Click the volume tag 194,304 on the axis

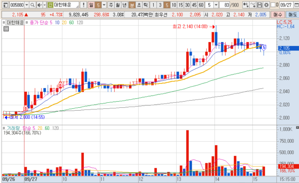point(288,167)
